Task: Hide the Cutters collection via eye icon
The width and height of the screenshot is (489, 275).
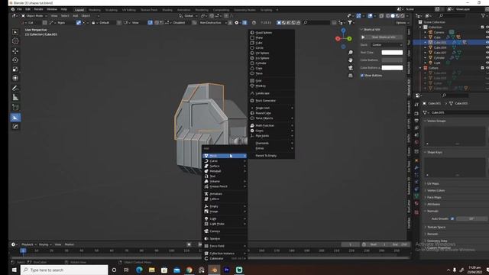Action: coord(487,68)
